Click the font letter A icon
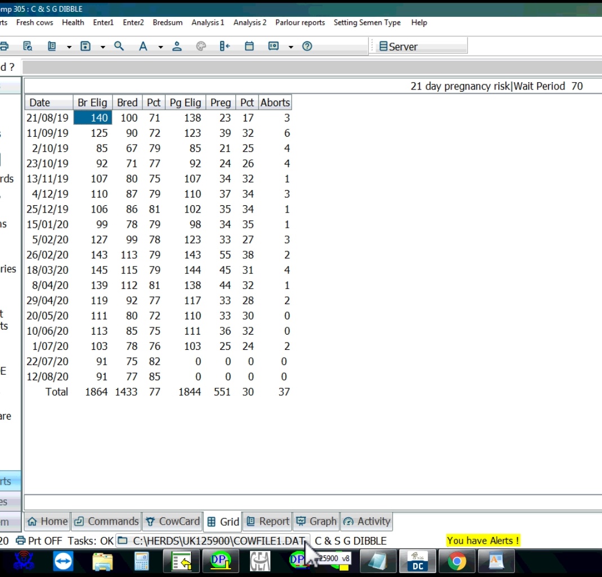The width and height of the screenshot is (602, 577). pyautogui.click(x=143, y=46)
